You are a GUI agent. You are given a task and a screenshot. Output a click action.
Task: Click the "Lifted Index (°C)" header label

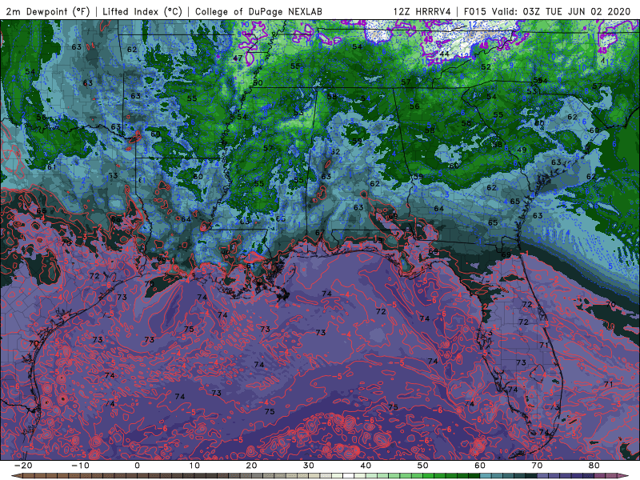click(142, 11)
